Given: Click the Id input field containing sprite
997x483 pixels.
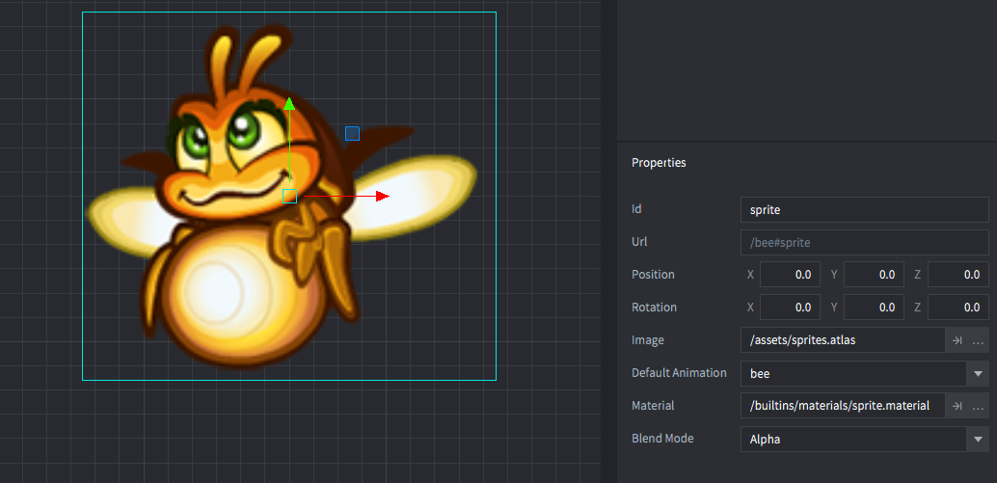Looking at the screenshot, I should pos(864,209).
